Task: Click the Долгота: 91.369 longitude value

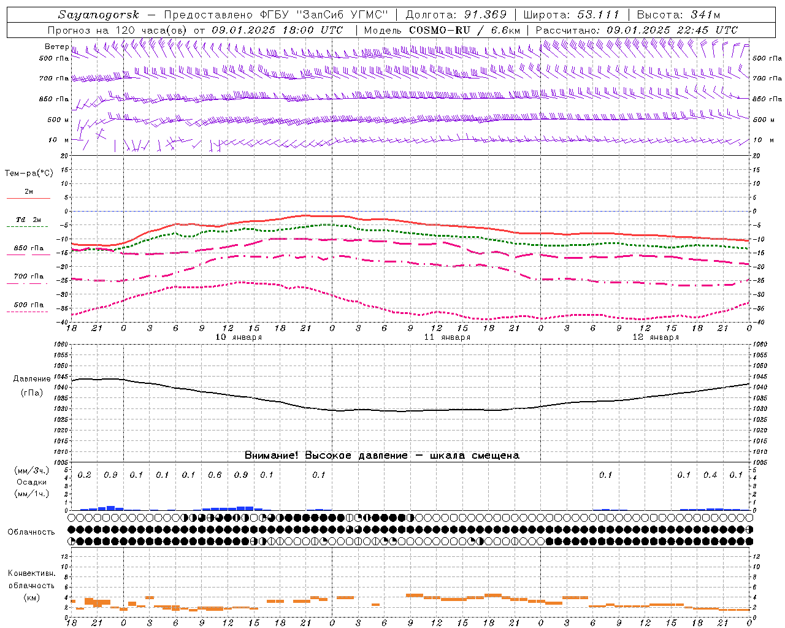Action: (x=456, y=15)
